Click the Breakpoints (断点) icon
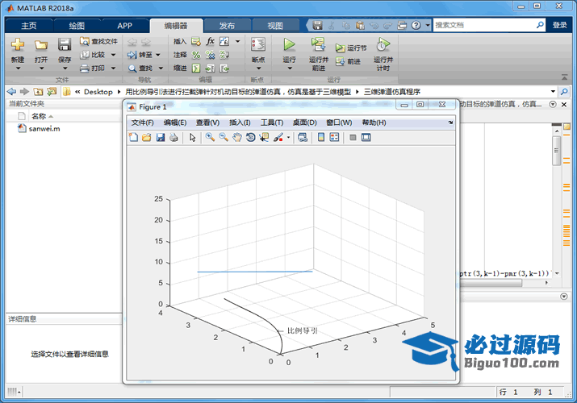 (x=258, y=45)
